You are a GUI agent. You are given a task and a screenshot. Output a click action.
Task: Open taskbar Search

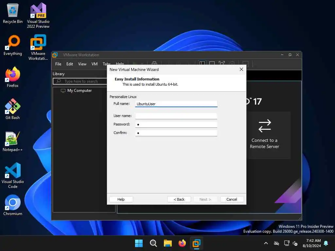153,243
